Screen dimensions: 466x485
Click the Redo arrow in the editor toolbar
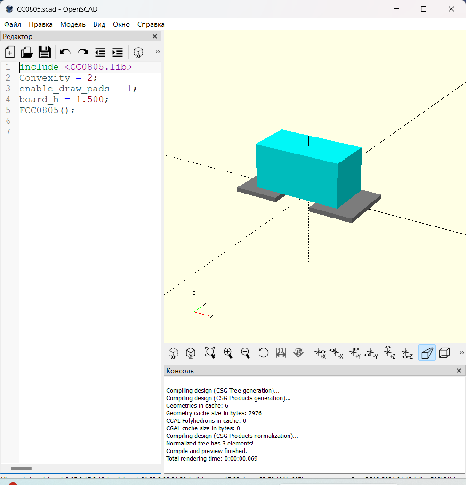coord(83,52)
